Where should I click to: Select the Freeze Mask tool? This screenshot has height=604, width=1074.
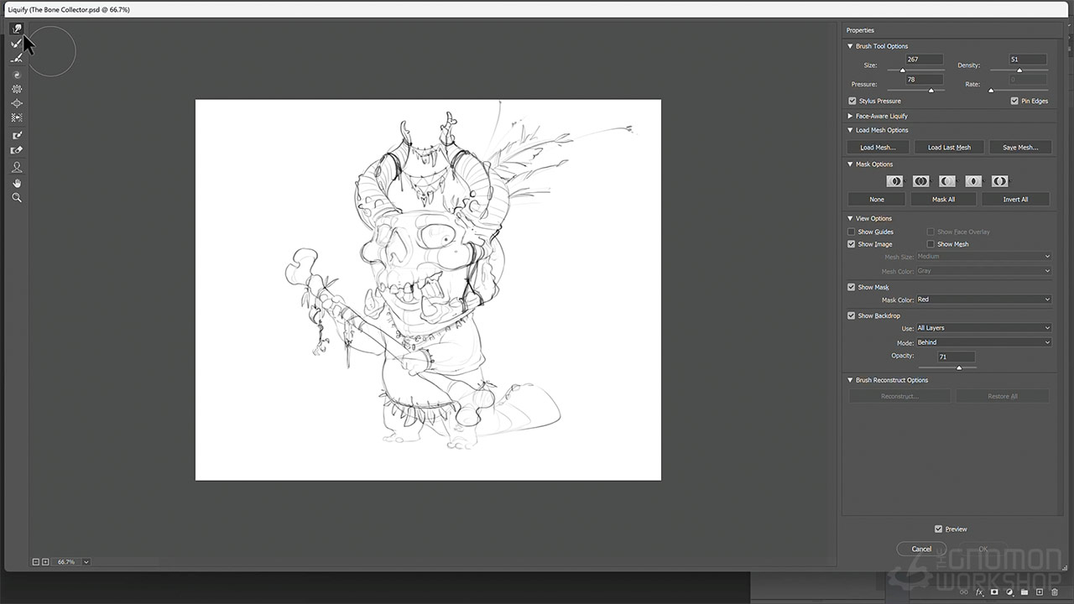(x=17, y=135)
